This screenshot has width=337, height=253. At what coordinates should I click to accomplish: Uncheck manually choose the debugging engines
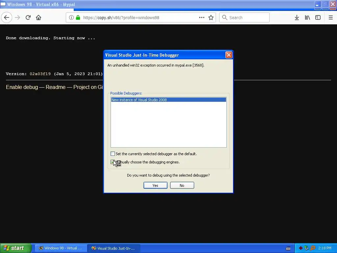click(113, 162)
